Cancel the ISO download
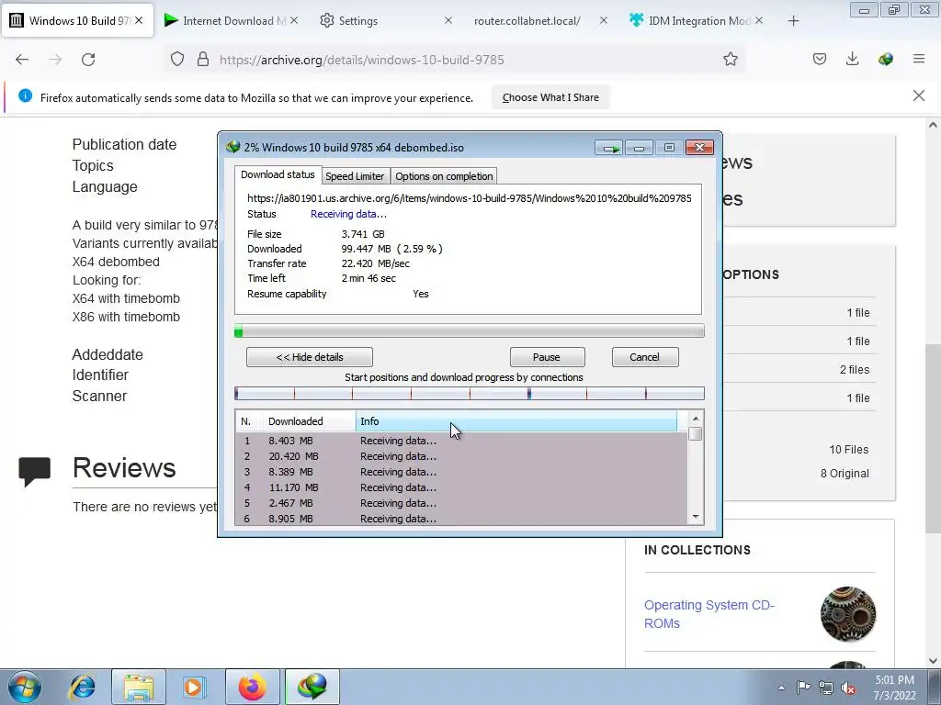 point(645,357)
